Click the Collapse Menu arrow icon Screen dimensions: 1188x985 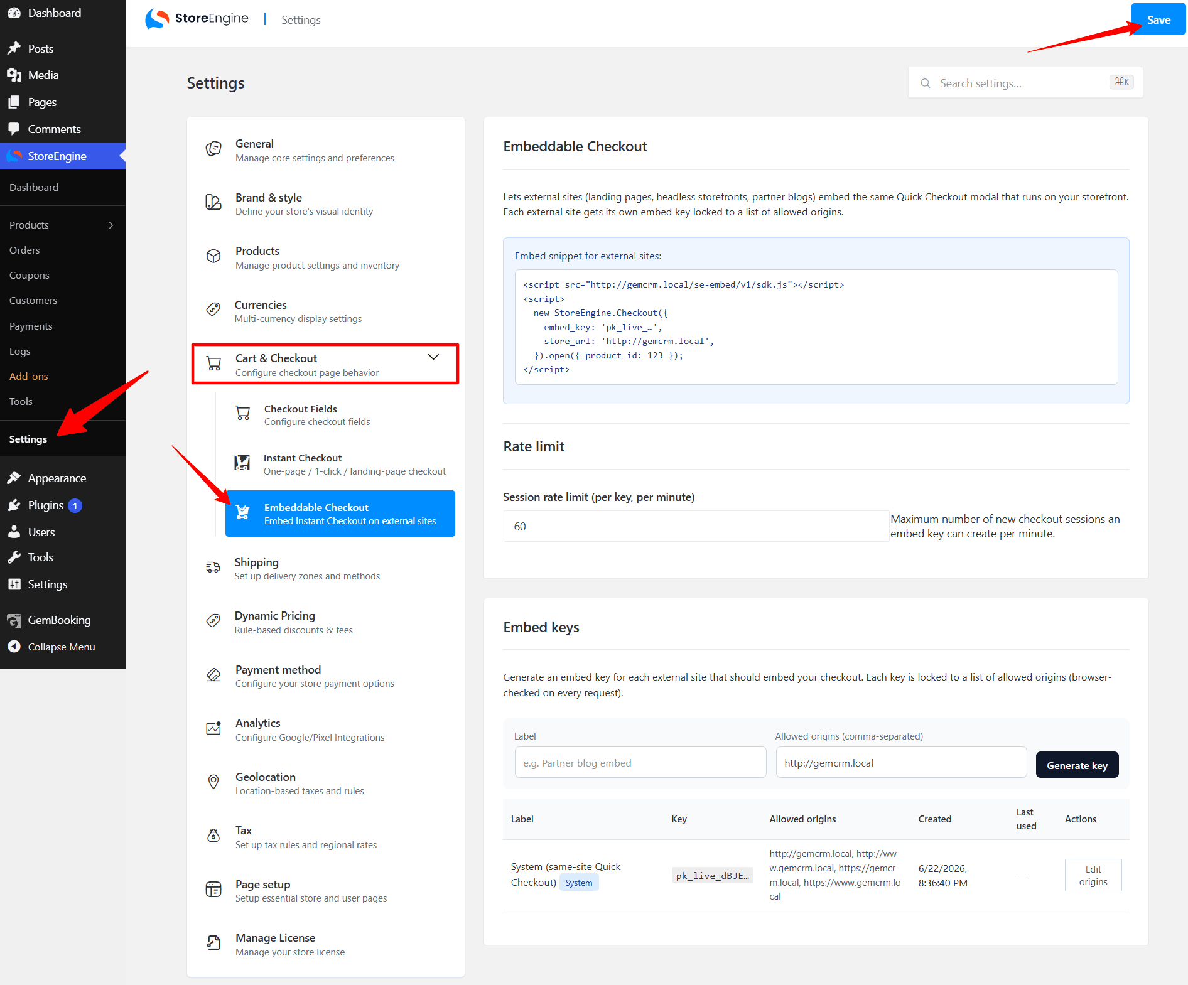point(14,647)
